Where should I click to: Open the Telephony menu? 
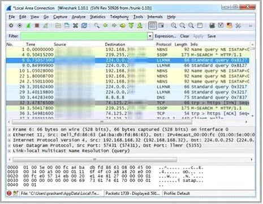pyautogui.click(x=119, y=17)
